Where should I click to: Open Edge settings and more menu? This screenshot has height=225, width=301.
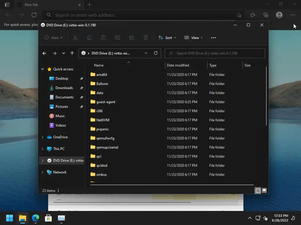[292, 15]
